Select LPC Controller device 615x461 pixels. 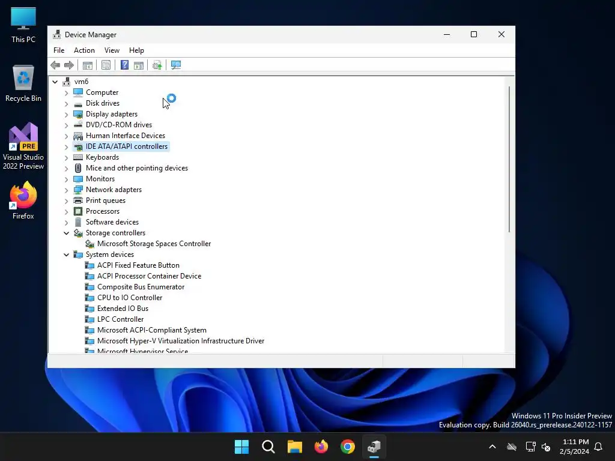point(120,319)
